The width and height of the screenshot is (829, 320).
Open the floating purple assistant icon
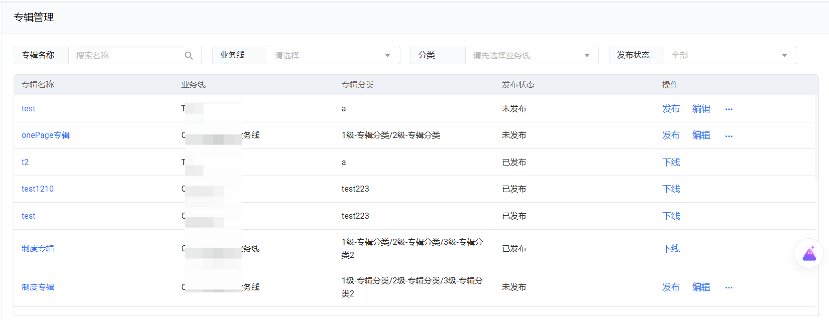pyautogui.click(x=809, y=253)
